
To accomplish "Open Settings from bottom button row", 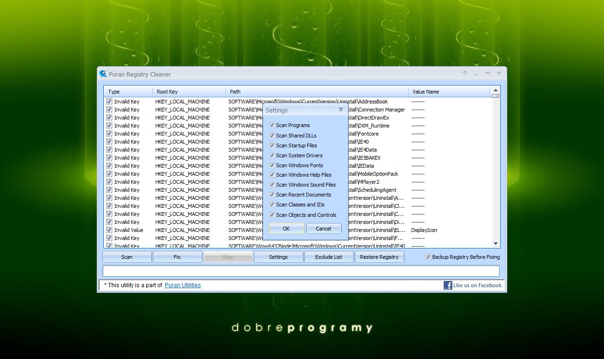I will pyautogui.click(x=278, y=257).
